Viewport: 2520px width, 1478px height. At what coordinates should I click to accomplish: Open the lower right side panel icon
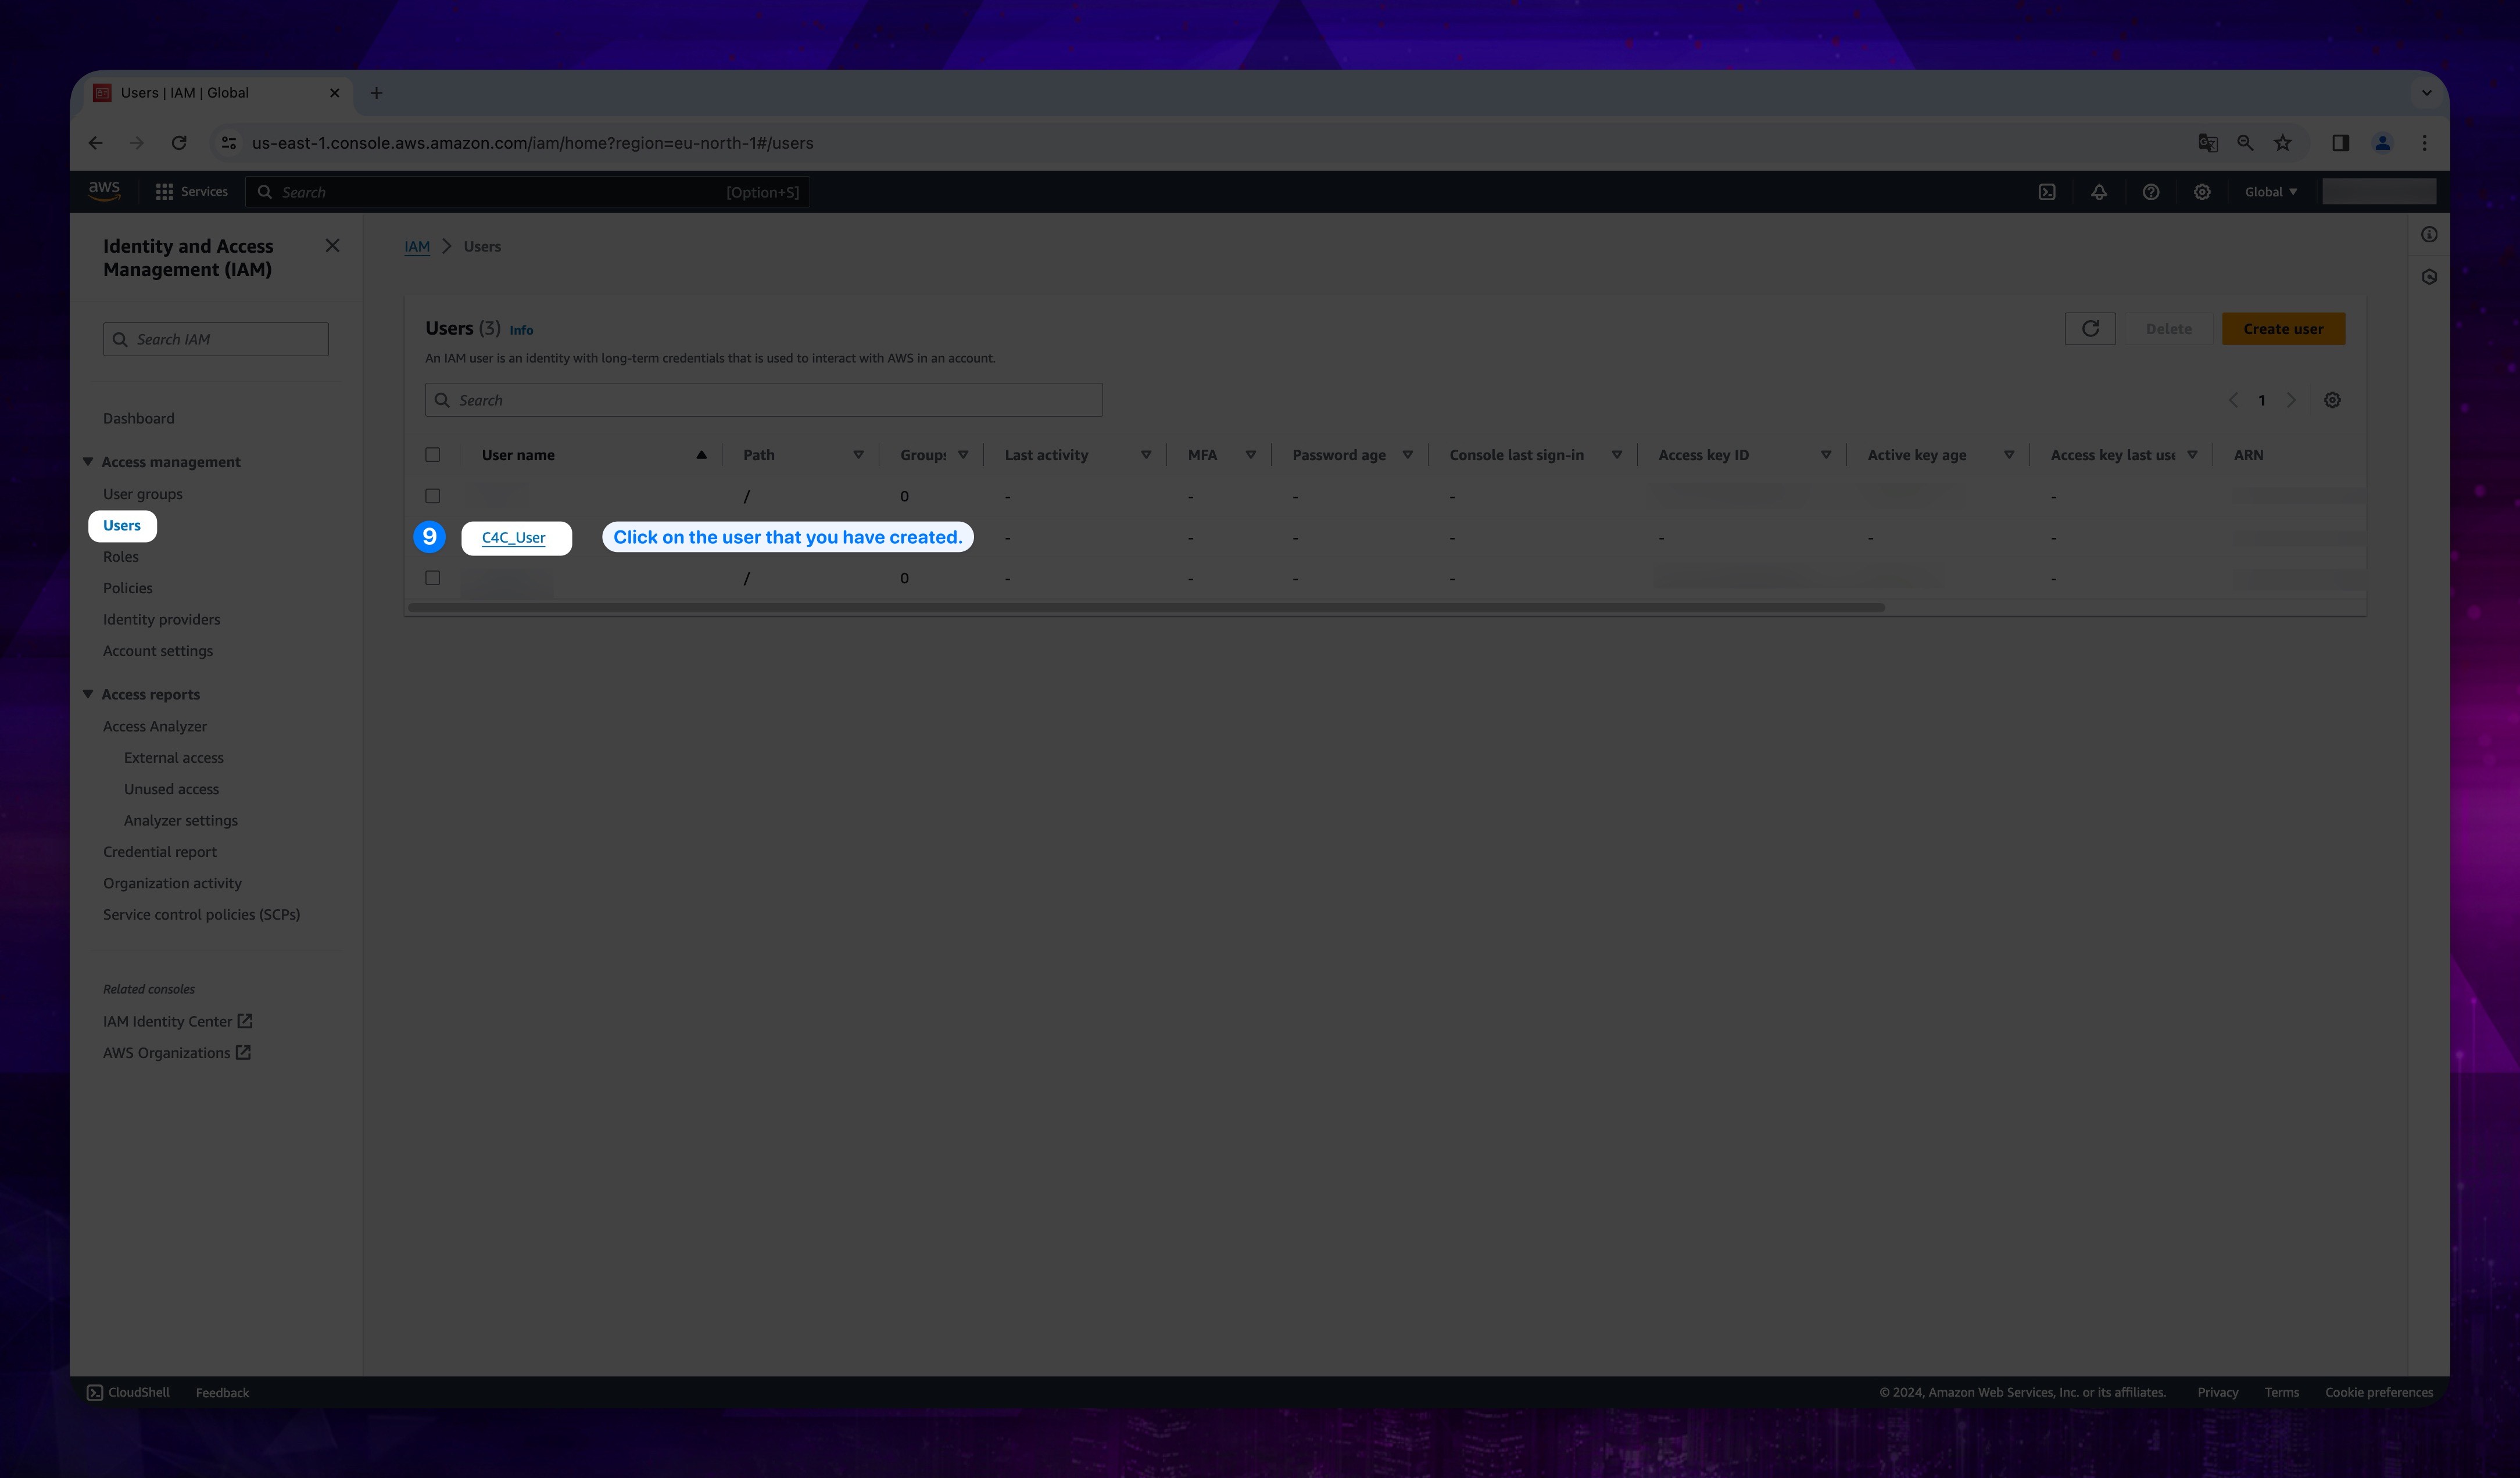[x=2429, y=277]
